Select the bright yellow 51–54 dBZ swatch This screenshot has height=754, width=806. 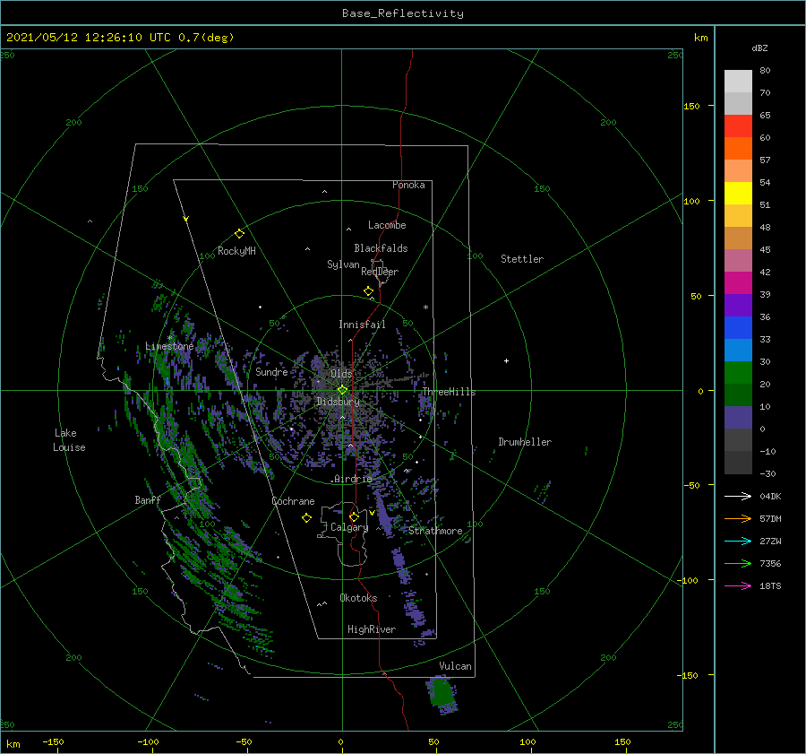click(738, 194)
